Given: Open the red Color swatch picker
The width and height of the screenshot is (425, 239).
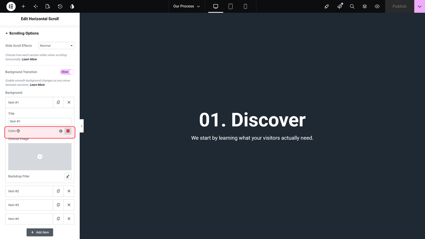Looking at the screenshot, I should 68,131.
